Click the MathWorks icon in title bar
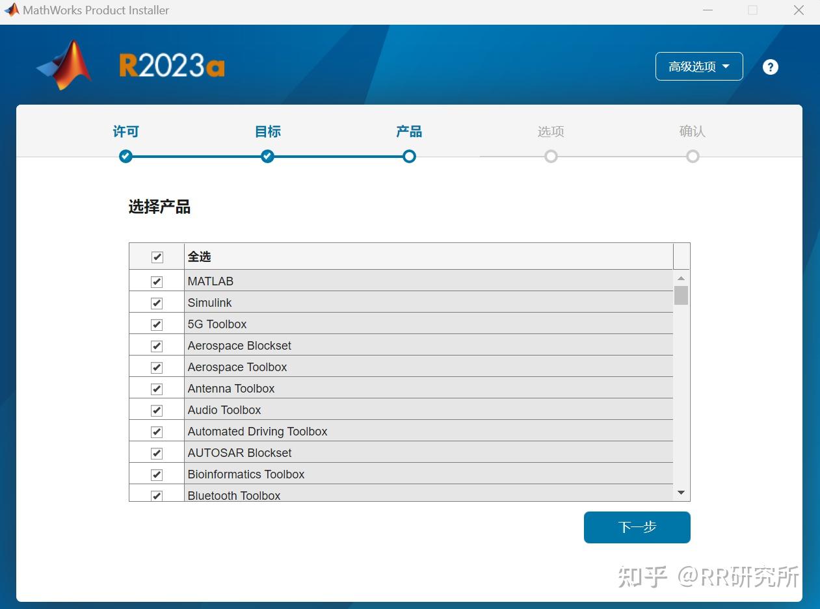820x609 pixels. (10, 10)
